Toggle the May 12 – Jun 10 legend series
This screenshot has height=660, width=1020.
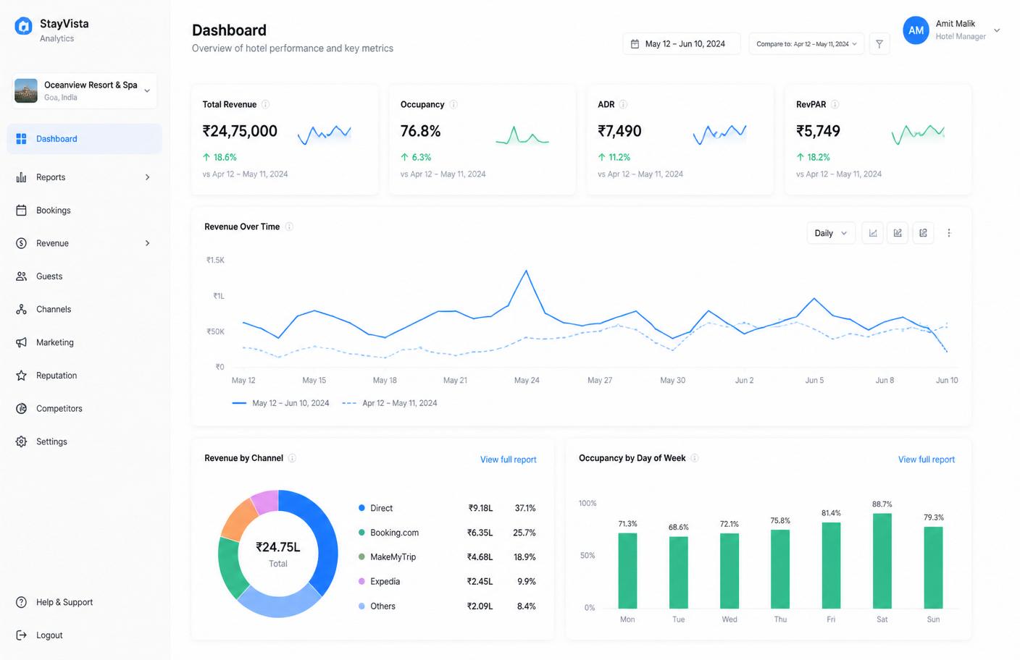tap(280, 403)
